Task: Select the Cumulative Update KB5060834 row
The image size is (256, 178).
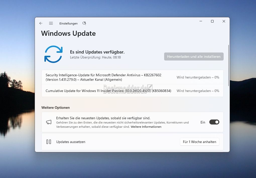Action: pyautogui.click(x=133, y=91)
